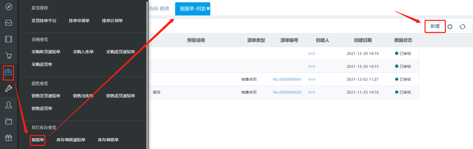Image resolution: width=473 pixels, height=149 pixels.
Task: Open 采购收货通知单 menu item
Action: [x=46, y=52]
